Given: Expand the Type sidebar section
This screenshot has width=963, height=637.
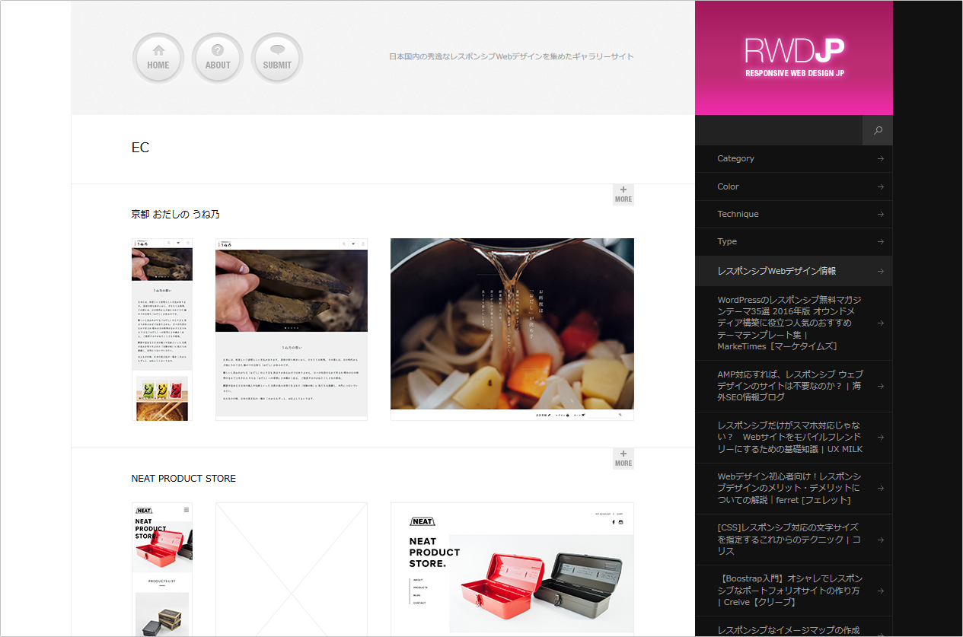Looking at the screenshot, I should 794,241.
